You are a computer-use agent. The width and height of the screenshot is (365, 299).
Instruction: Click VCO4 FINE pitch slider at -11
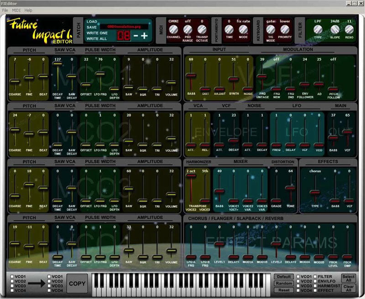(29, 246)
